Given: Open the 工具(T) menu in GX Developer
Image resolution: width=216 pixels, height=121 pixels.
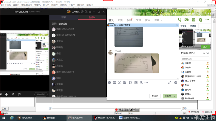Looking at the screenshot, I should pyautogui.click(x=72, y=5).
